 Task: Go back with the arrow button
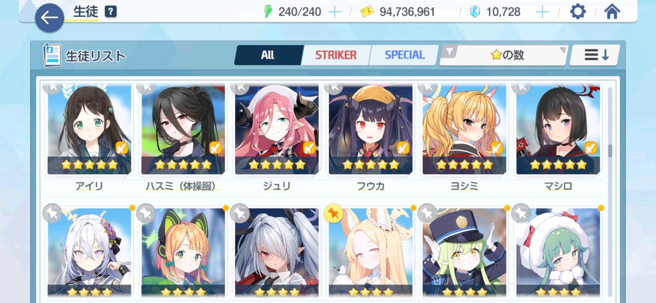pyautogui.click(x=50, y=18)
